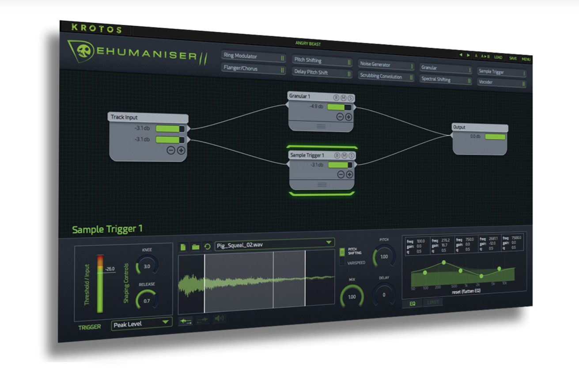Click the Dehumaniser skull logo
The height and width of the screenshot is (368, 579).
pyautogui.click(x=83, y=51)
